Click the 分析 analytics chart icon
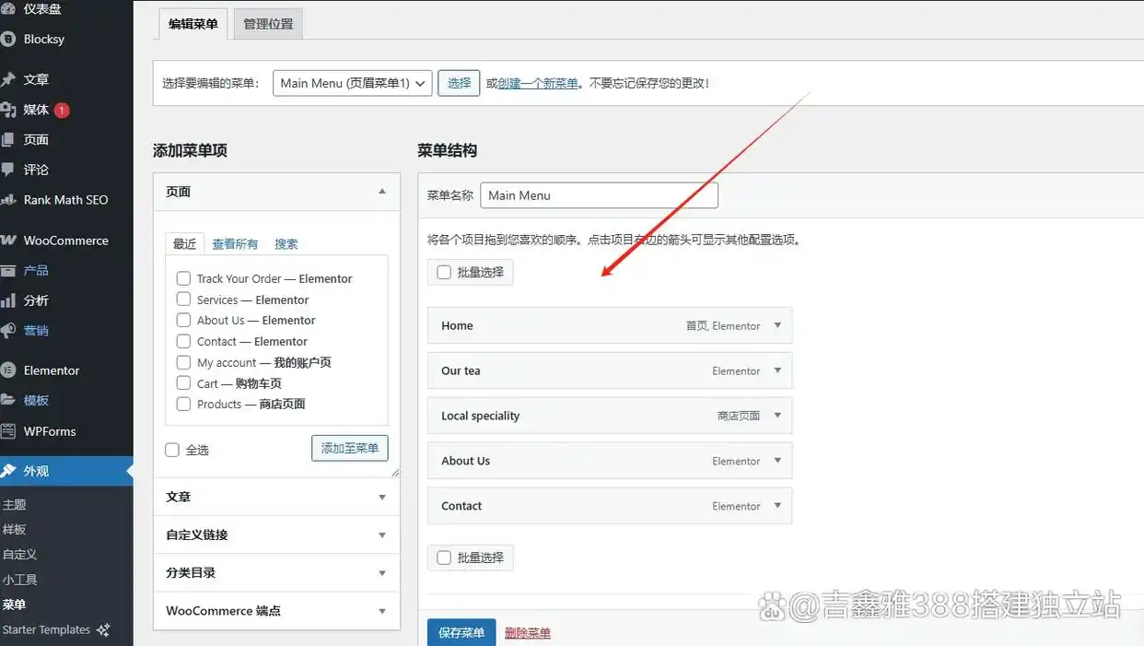 point(8,300)
